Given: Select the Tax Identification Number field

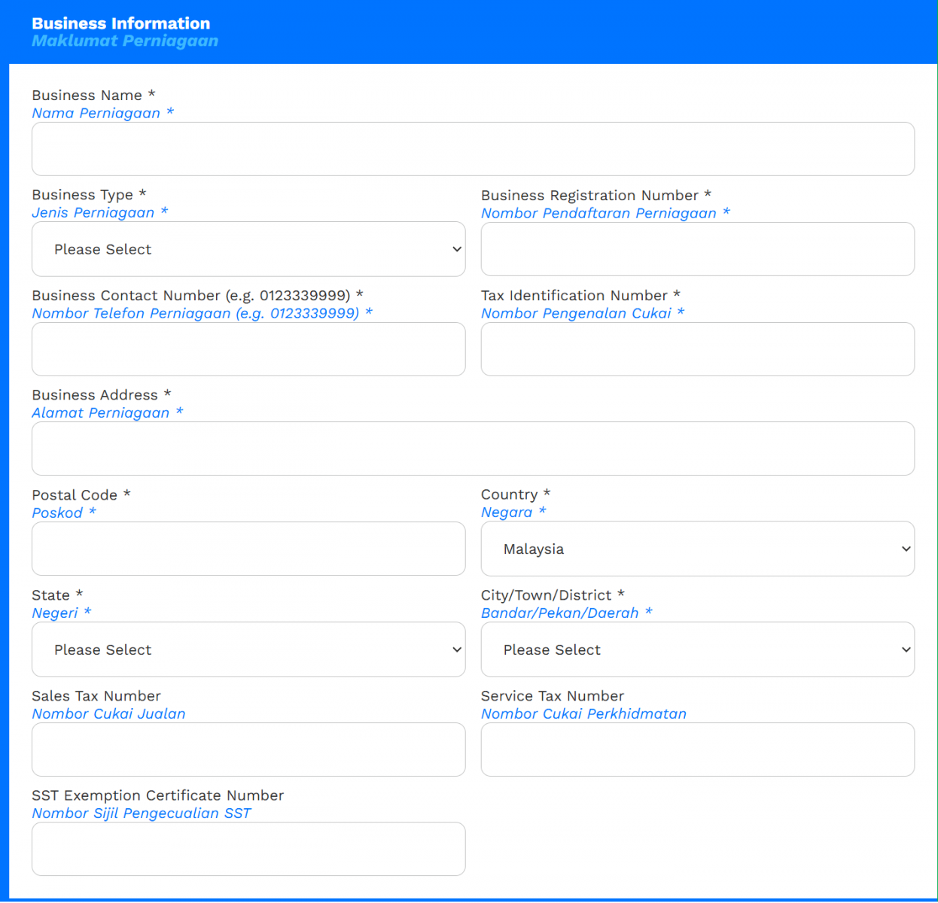Looking at the screenshot, I should click(x=697, y=349).
